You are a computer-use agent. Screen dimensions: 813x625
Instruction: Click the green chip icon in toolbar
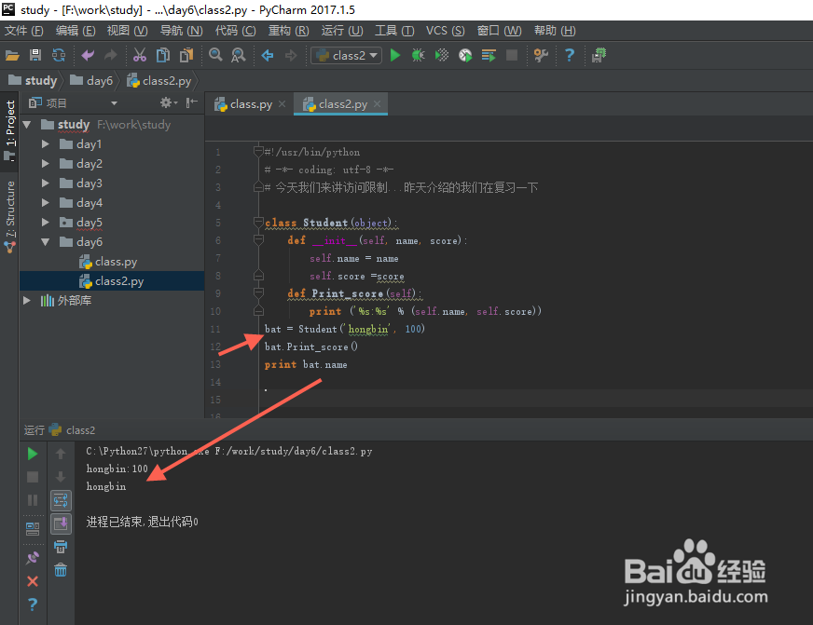click(599, 55)
